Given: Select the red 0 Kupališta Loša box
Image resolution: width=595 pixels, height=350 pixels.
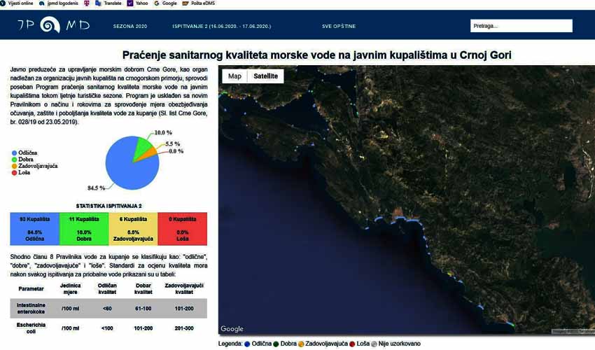Looking at the screenshot, I should click(x=183, y=229).
